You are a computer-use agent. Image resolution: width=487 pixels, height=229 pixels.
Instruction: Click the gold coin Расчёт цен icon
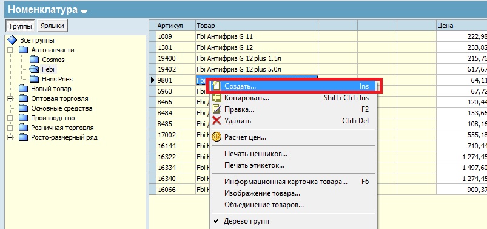click(x=217, y=137)
